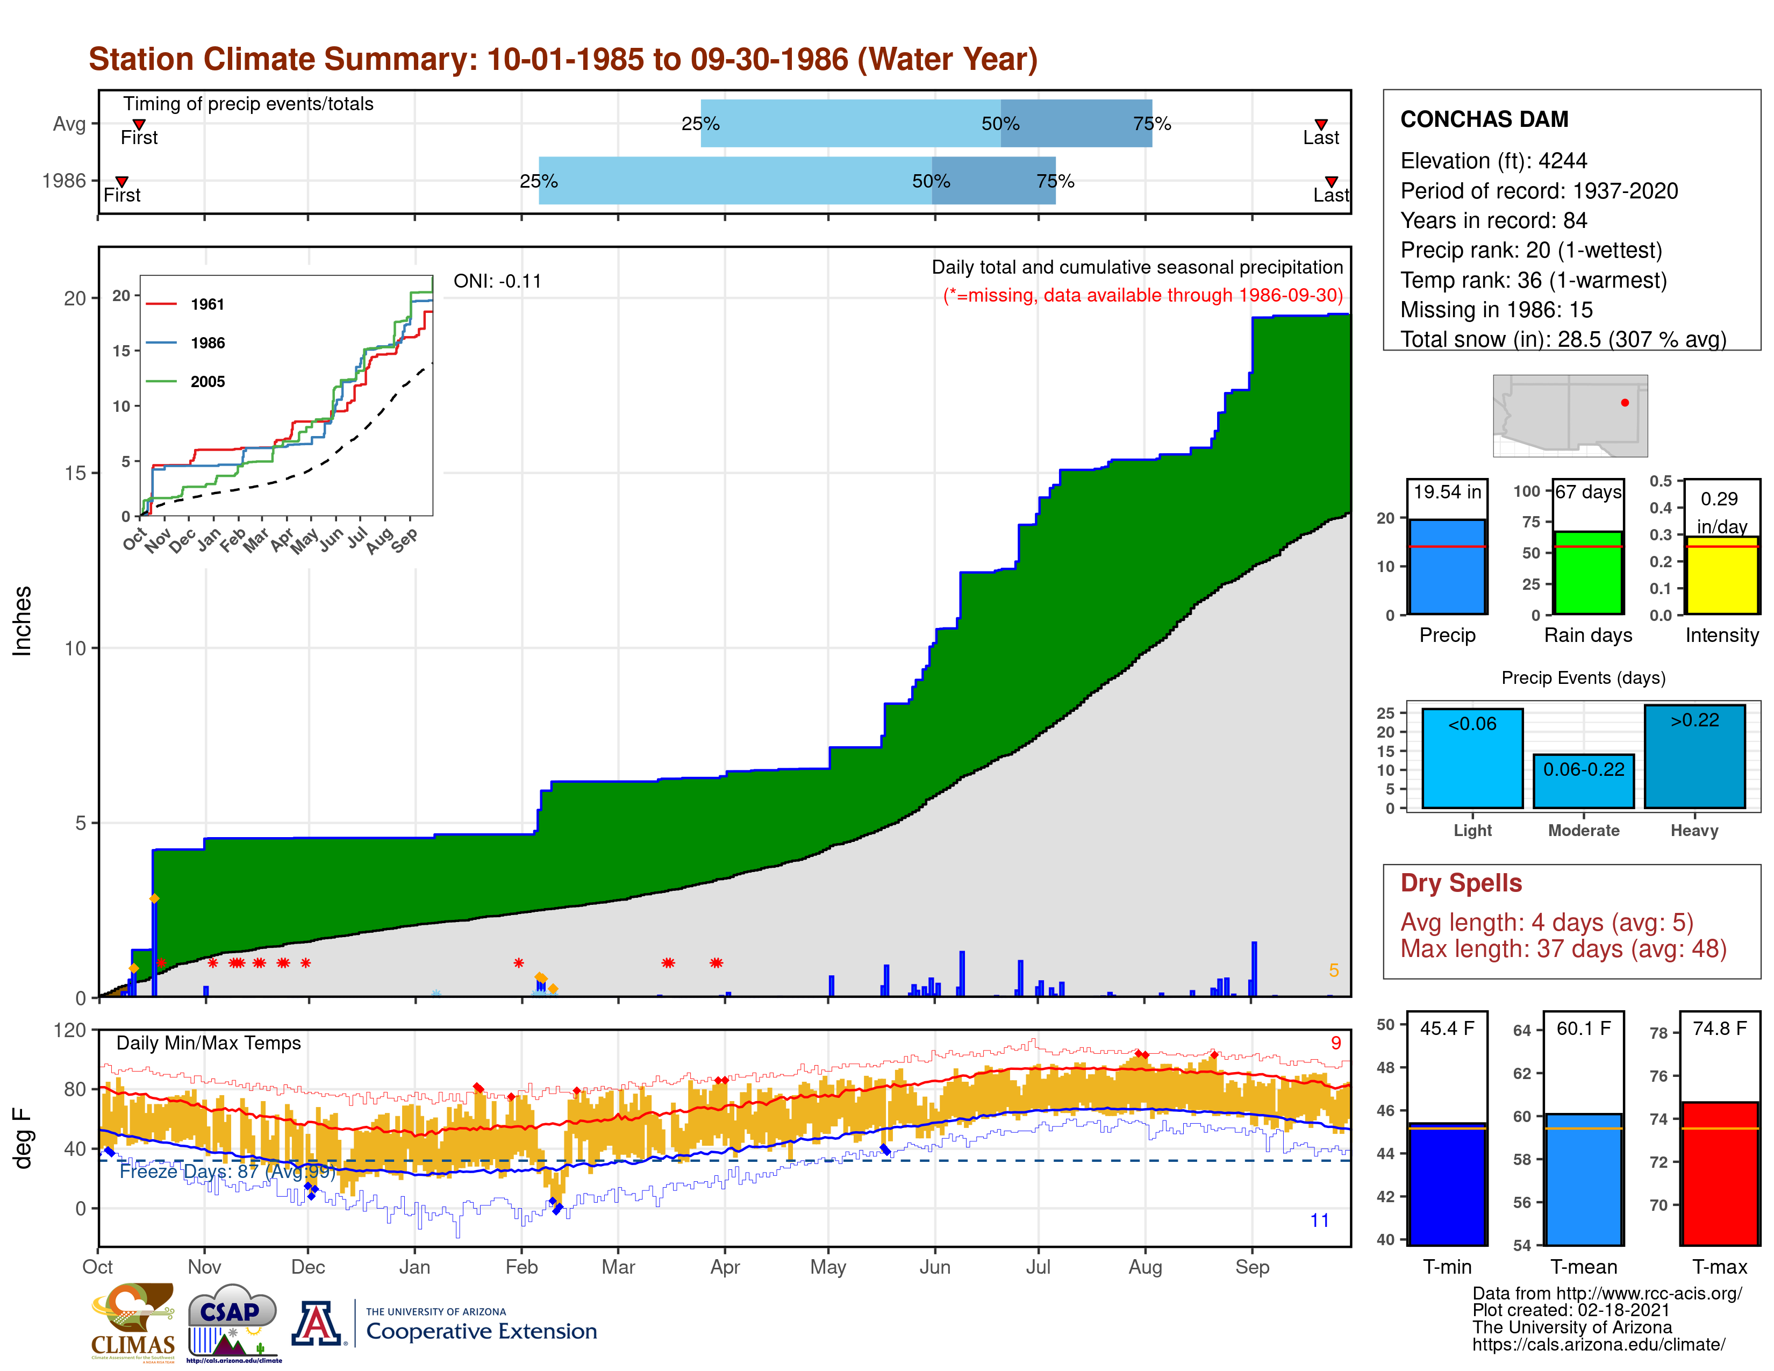Click the red 1961 legend line
The image size is (1774, 1371).
(161, 304)
